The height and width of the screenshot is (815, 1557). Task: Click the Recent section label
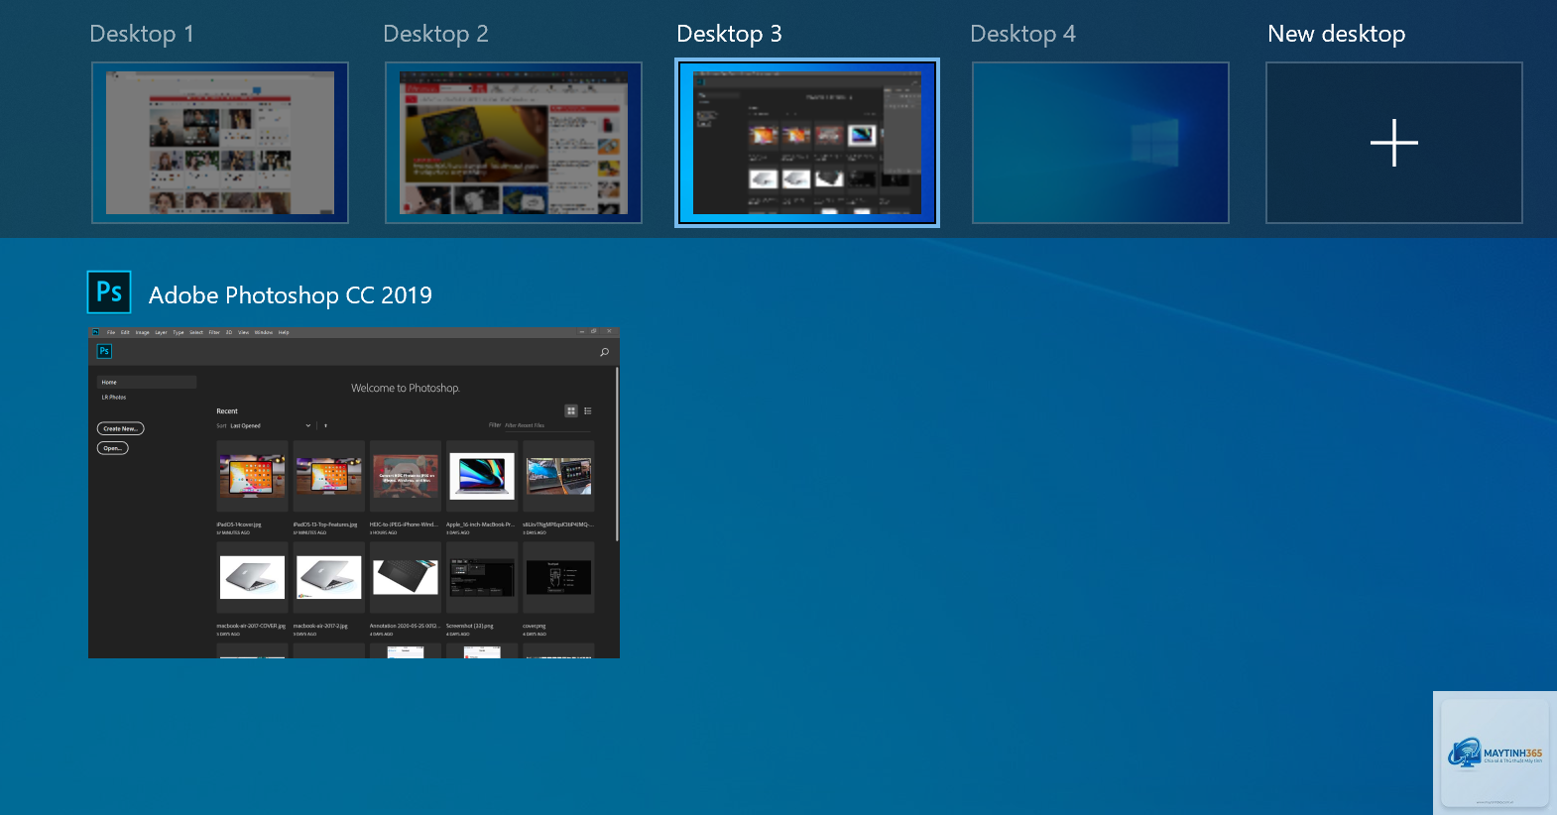[x=227, y=411]
